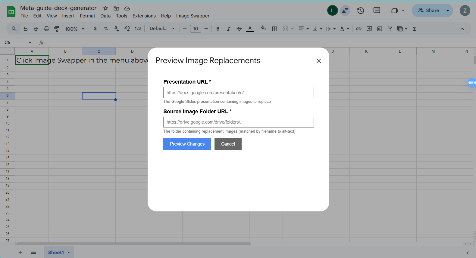This screenshot has width=476, height=258.
Task: Open the Extensions menu
Action: coord(144,16)
